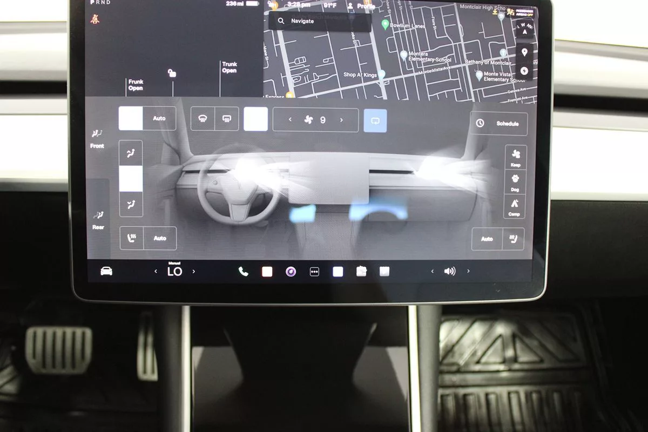Image resolution: width=648 pixels, height=432 pixels.
Task: Decrease fan speed with left arrow
Action: tap(290, 120)
